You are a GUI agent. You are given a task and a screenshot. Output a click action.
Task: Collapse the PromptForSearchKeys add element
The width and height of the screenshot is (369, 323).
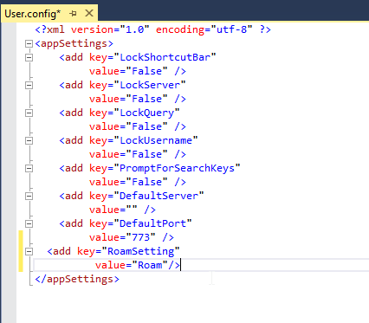click(x=29, y=169)
